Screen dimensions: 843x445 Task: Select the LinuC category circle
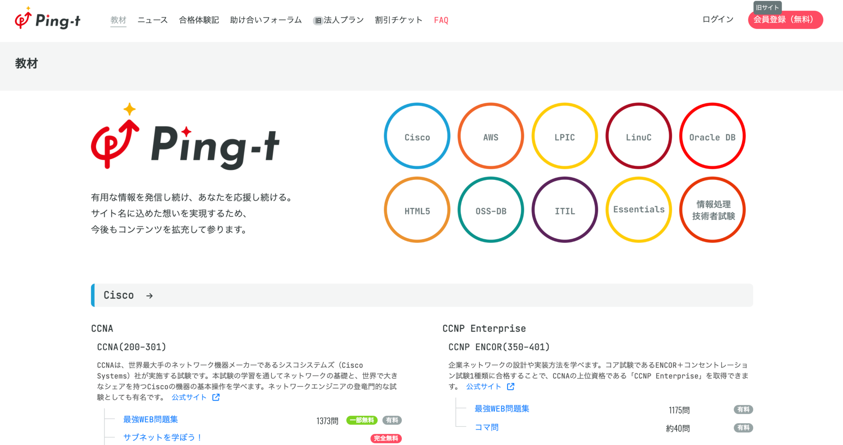coord(638,136)
